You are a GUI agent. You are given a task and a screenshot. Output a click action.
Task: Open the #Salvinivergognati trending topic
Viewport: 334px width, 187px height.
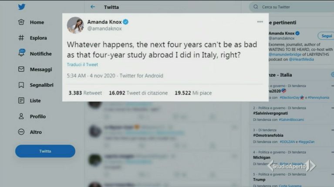(x=270, y=113)
